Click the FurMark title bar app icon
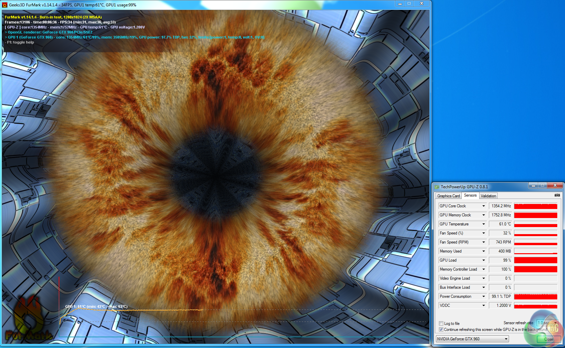This screenshot has width=565, height=348. [x=5, y=5]
